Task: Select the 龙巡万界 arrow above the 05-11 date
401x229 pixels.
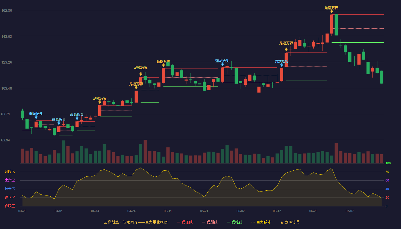Action: [163, 65]
